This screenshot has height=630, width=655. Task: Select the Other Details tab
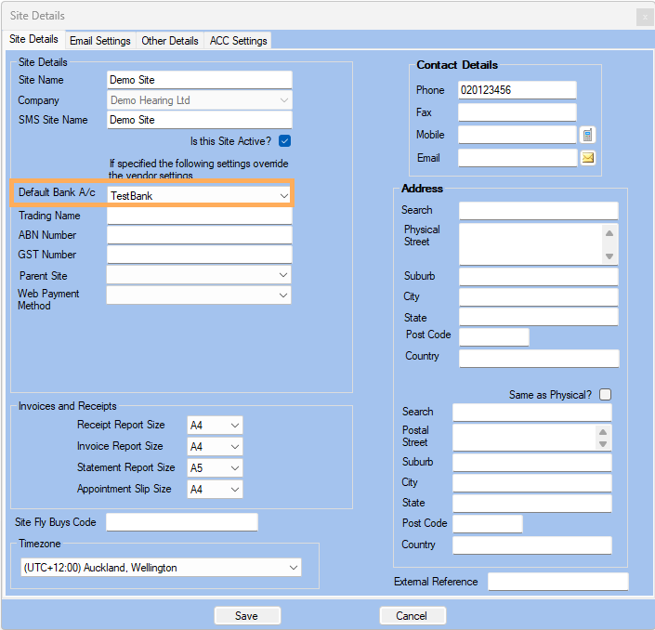(169, 41)
